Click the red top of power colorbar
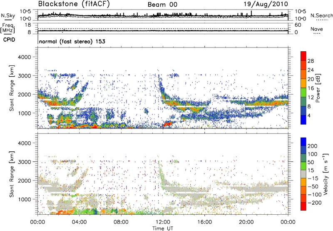Screen dimensions: 333x231 pyautogui.click(x=303, y=56)
